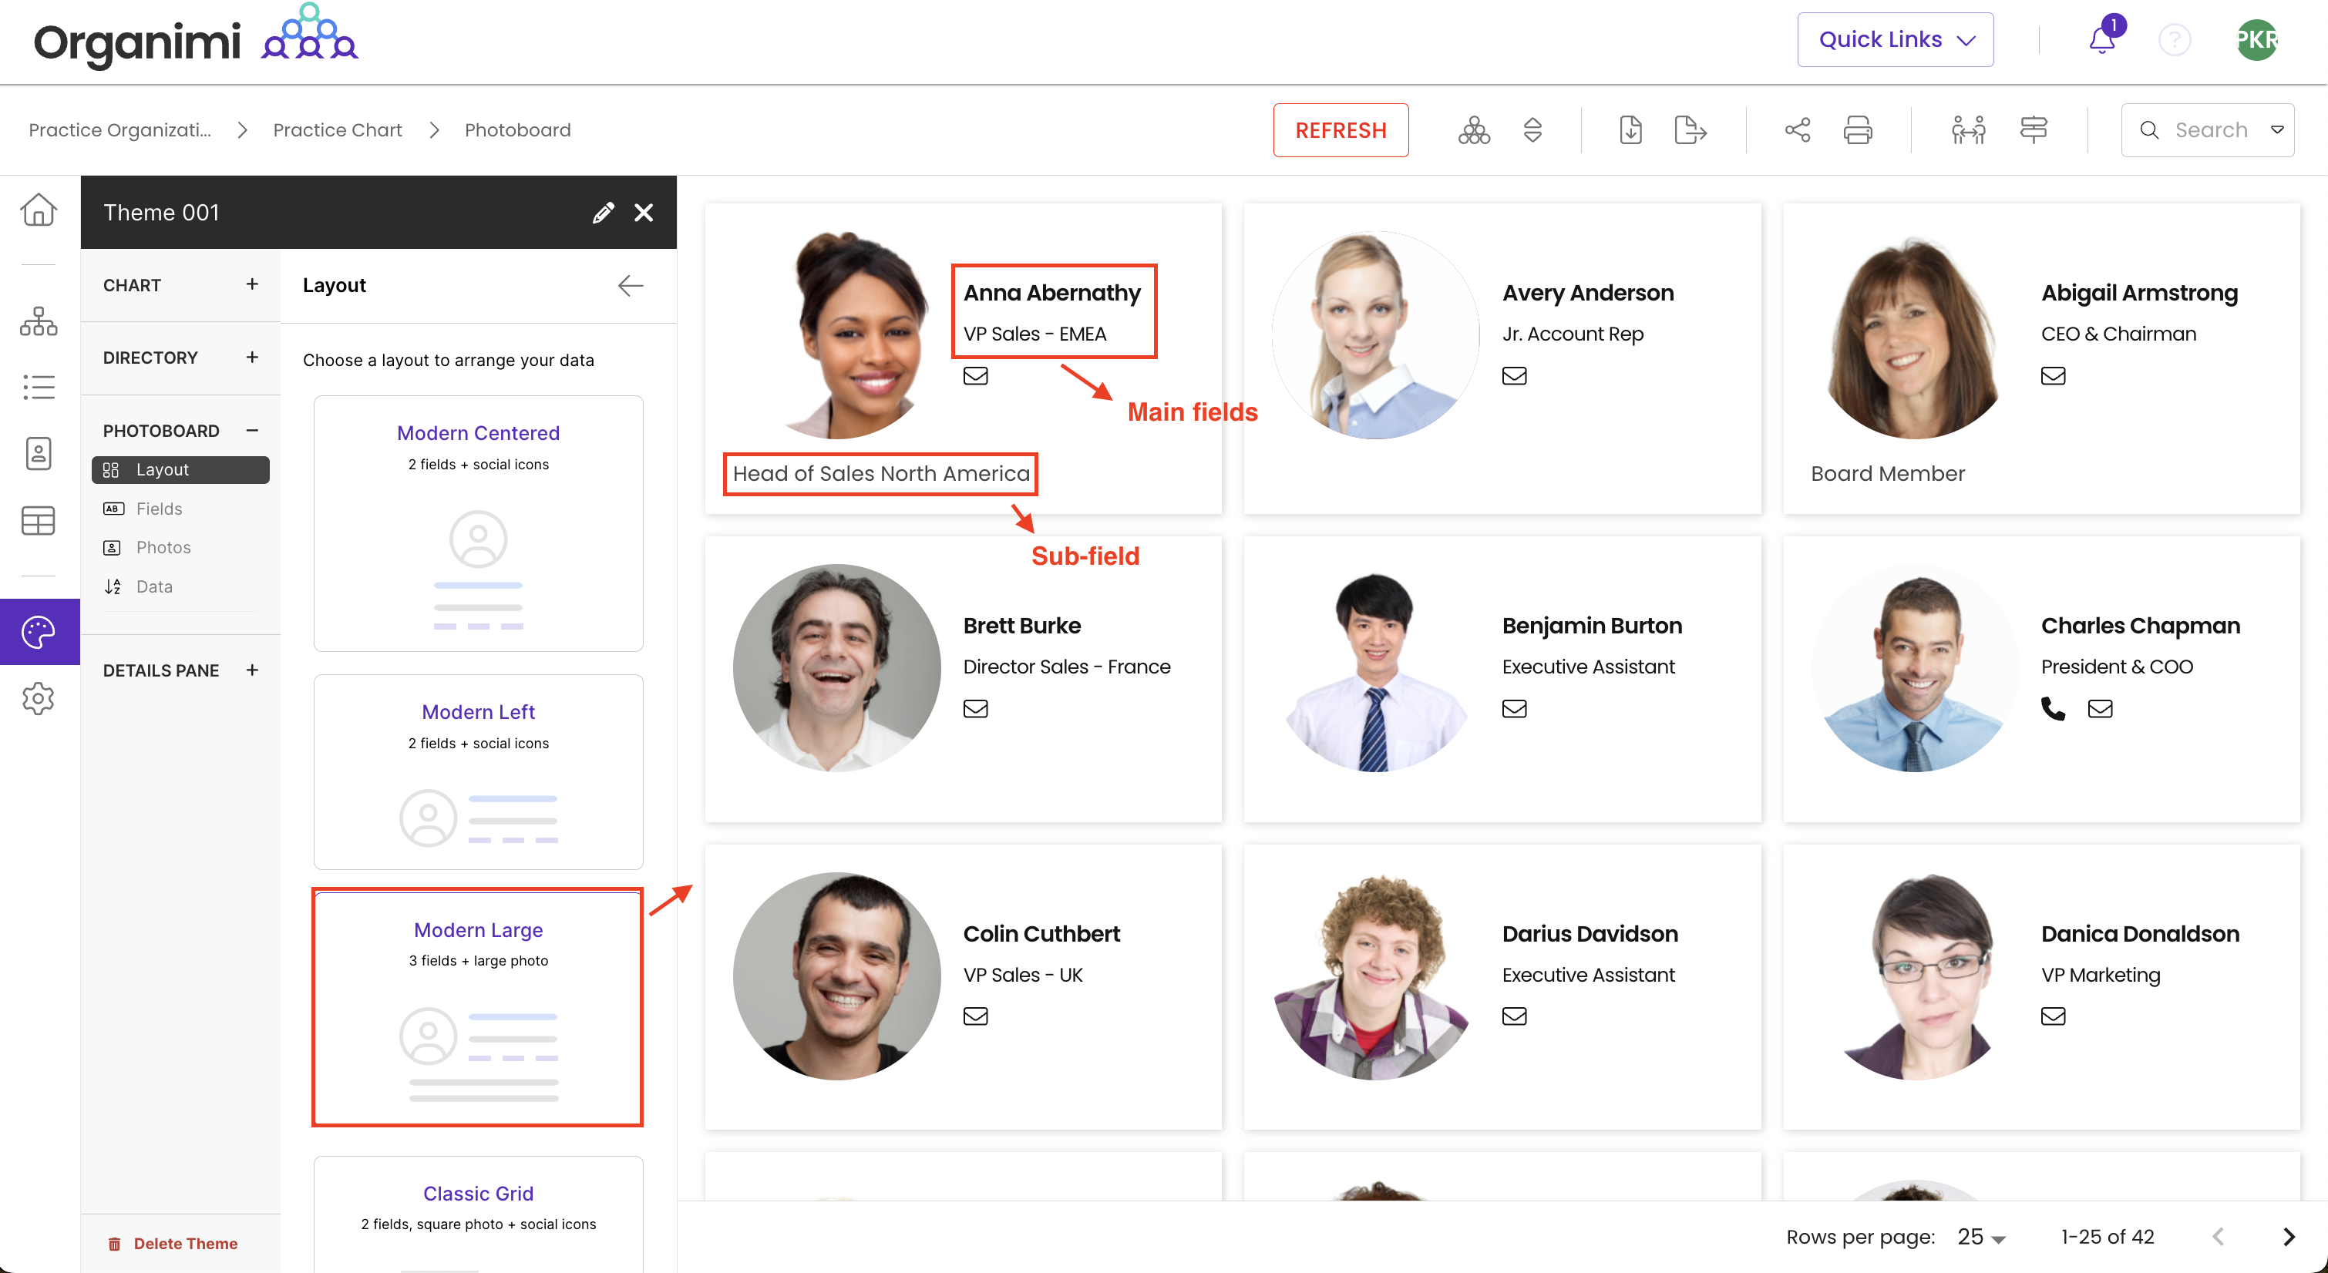
Task: Choose the Classic Grid layout
Action: point(478,1214)
